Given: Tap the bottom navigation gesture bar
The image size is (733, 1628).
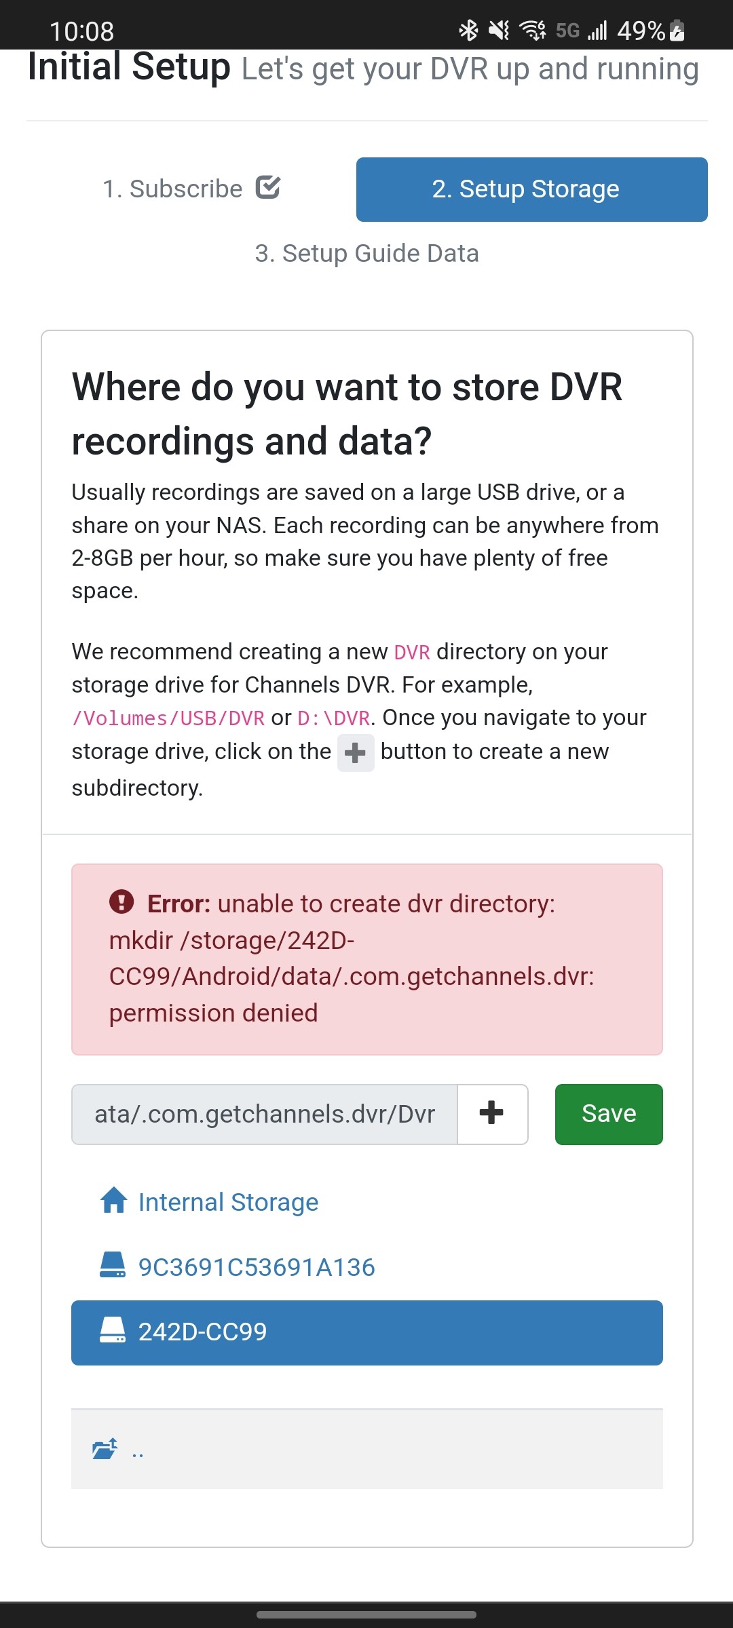Looking at the screenshot, I should [366, 1614].
